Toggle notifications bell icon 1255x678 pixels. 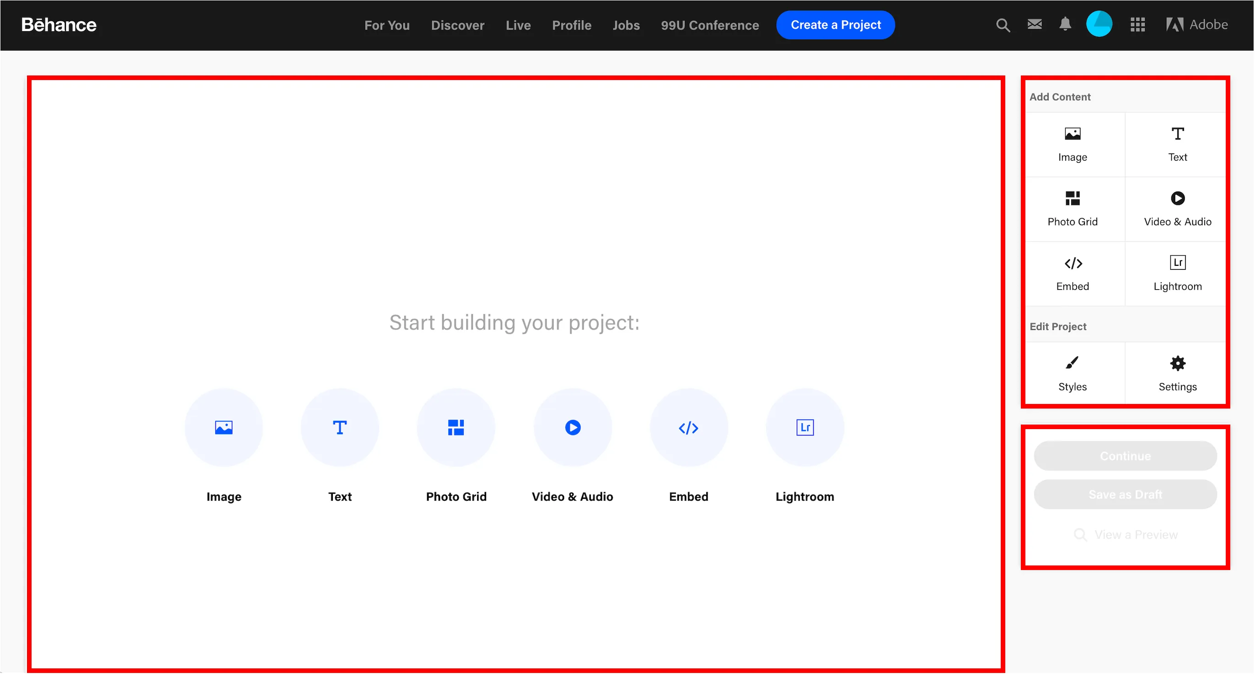pos(1066,24)
